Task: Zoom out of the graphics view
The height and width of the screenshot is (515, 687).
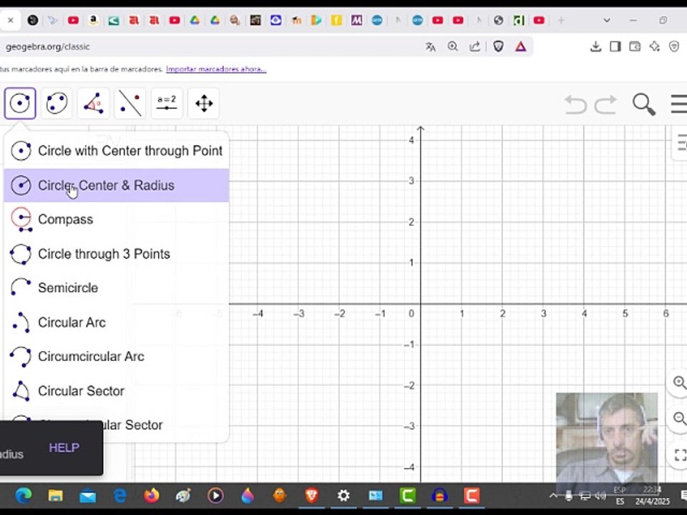Action: [679, 418]
